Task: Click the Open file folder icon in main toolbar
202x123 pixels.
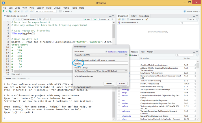Action: (x=16, y=11)
